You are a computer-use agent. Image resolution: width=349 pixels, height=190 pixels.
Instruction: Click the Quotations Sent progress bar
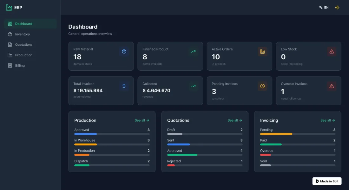pos(205,145)
